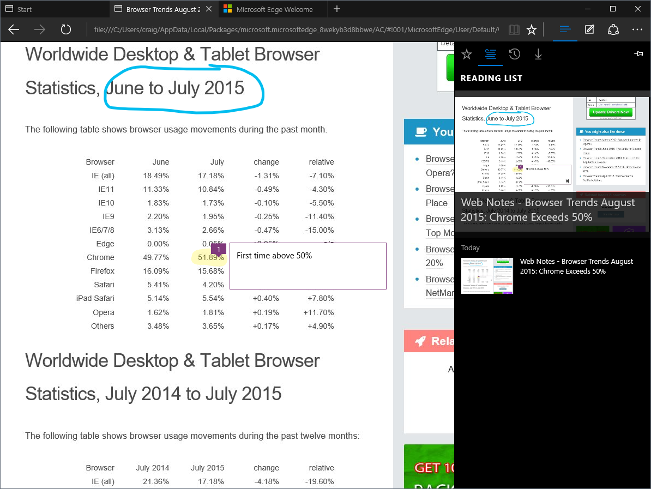Viewport: 651px width, 489px height.
Task: Pin the Hub panel open
Action: [x=639, y=53]
